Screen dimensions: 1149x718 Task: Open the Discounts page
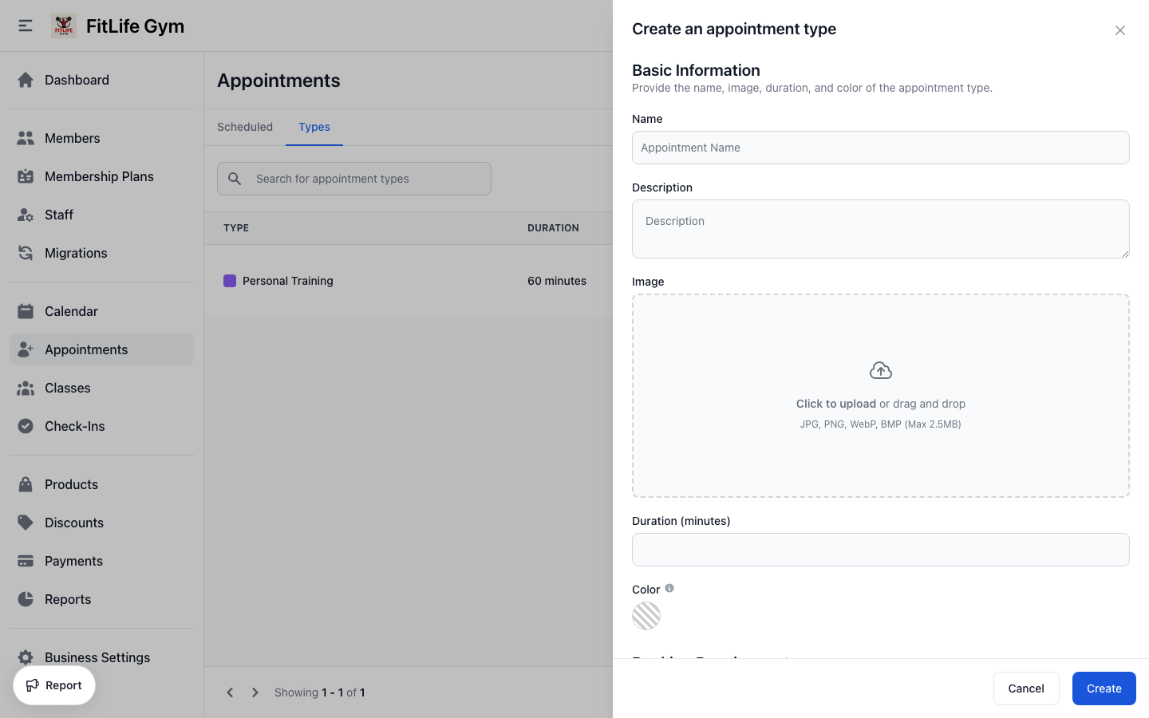[x=73, y=523]
